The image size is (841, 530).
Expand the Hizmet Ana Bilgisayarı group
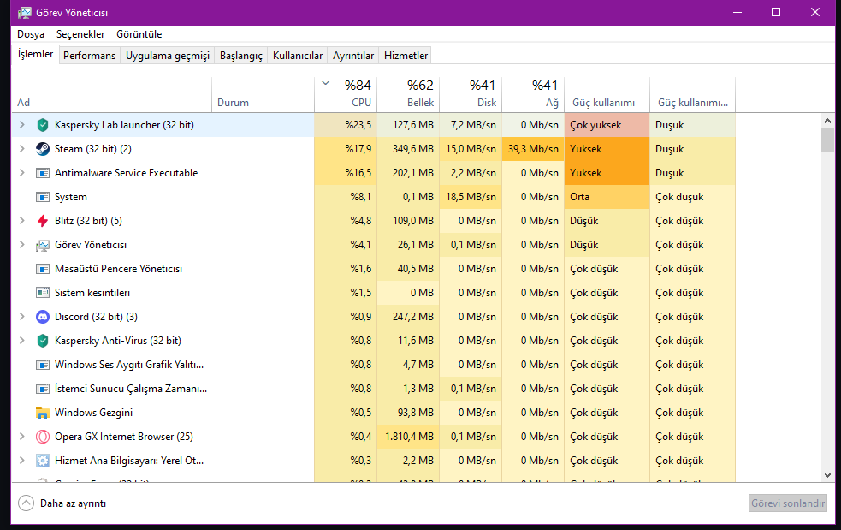point(22,460)
